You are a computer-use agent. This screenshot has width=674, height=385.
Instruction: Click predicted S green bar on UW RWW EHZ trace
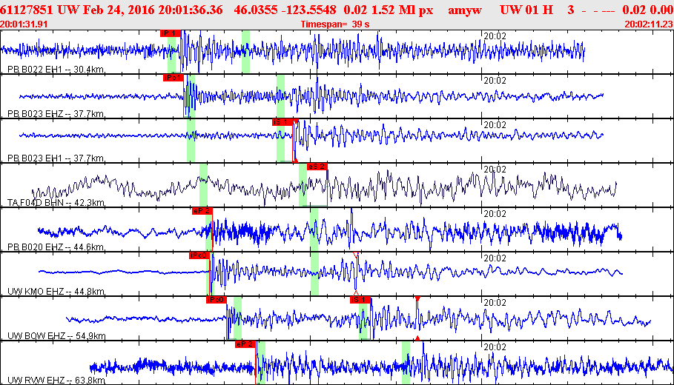(406, 362)
